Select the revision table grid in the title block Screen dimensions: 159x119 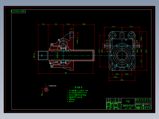click(x=114, y=104)
